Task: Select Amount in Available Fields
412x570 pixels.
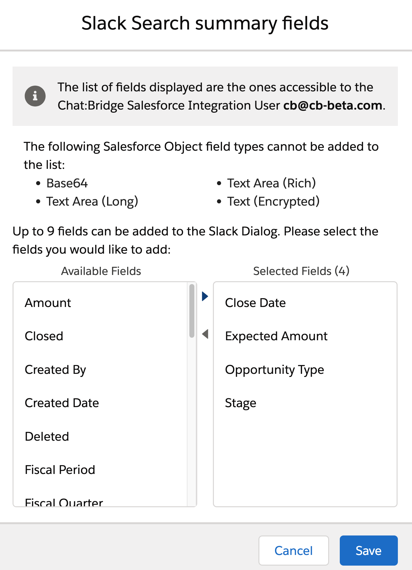Action: (x=48, y=303)
